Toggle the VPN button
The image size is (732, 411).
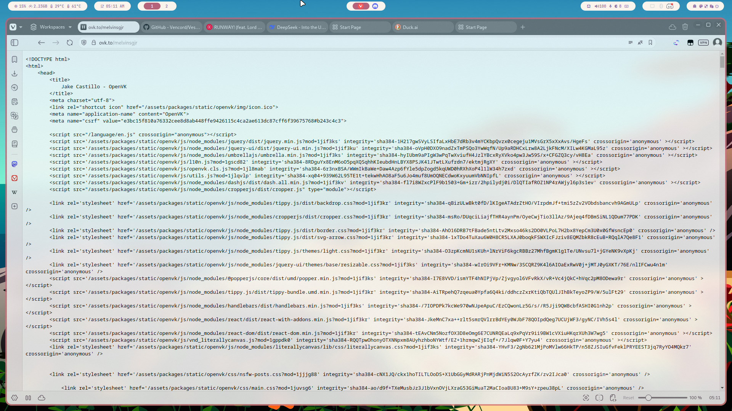pyautogui.click(x=703, y=43)
